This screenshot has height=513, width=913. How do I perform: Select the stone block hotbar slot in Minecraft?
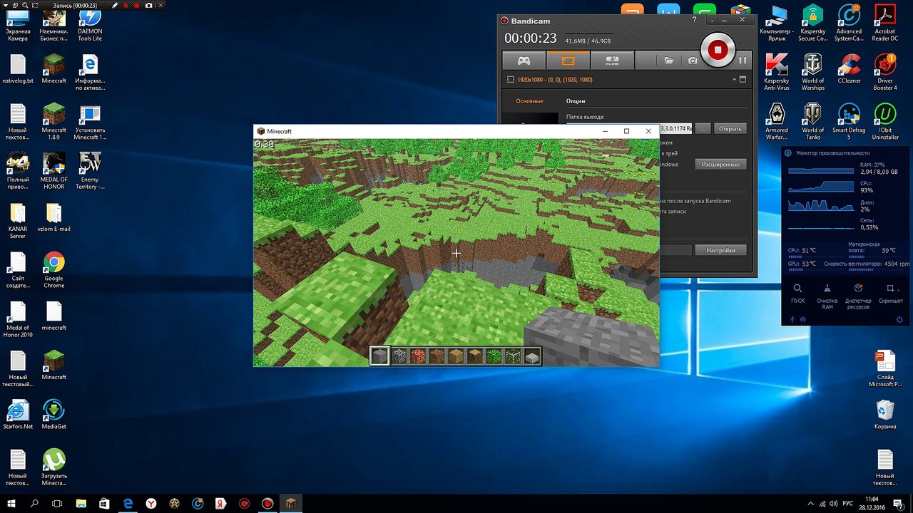tap(379, 356)
